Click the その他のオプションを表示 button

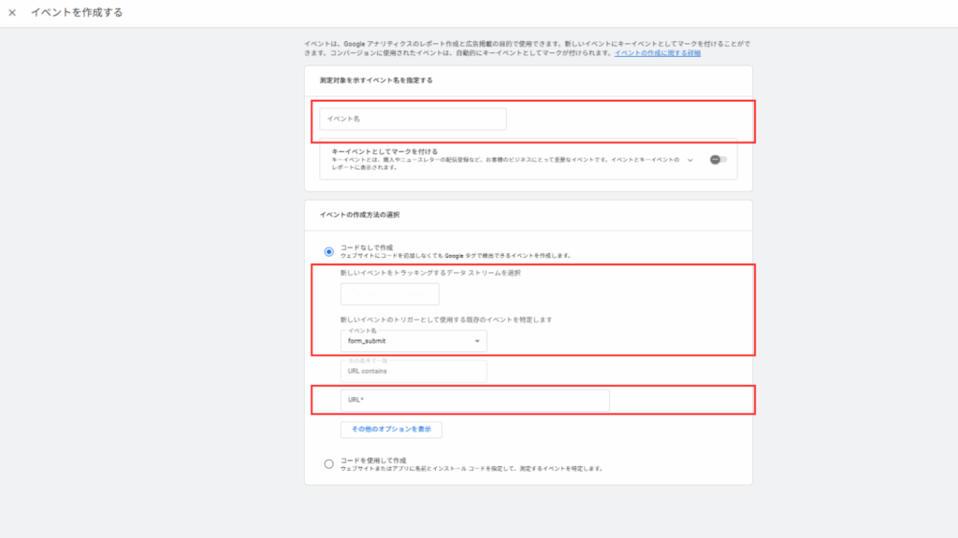pos(391,430)
